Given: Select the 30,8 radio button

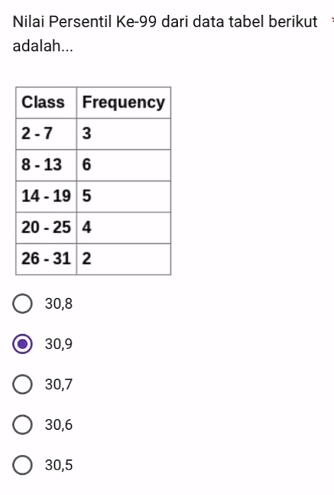Looking at the screenshot, I should (x=23, y=304).
